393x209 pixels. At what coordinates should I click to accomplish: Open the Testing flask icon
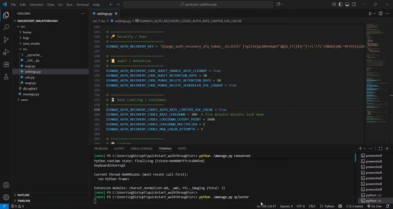click(x=6, y=77)
